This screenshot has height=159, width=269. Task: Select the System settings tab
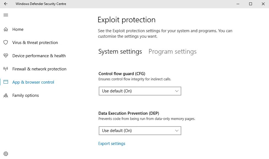coord(120,52)
